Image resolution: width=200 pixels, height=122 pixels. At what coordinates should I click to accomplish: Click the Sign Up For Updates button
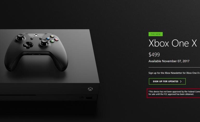(167, 81)
